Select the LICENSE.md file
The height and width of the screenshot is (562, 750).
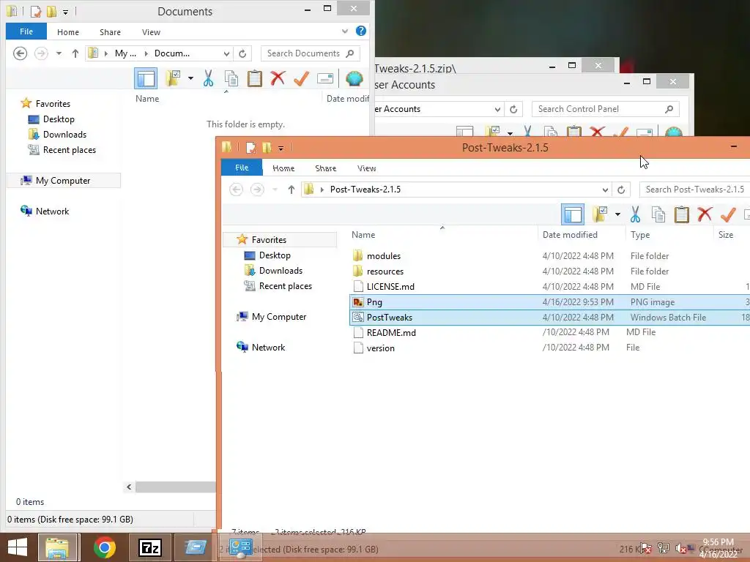[x=390, y=287]
